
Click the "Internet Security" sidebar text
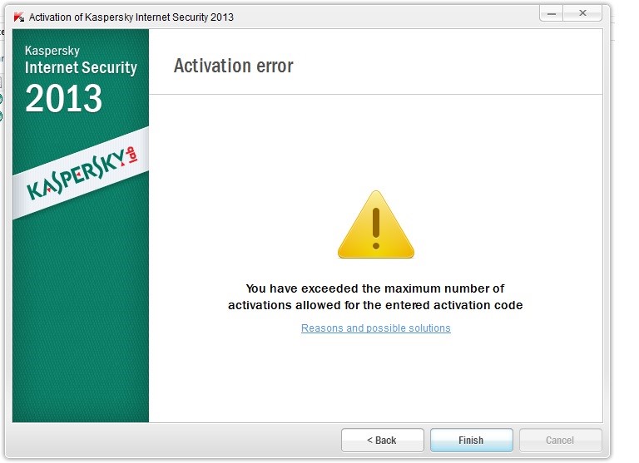81,67
